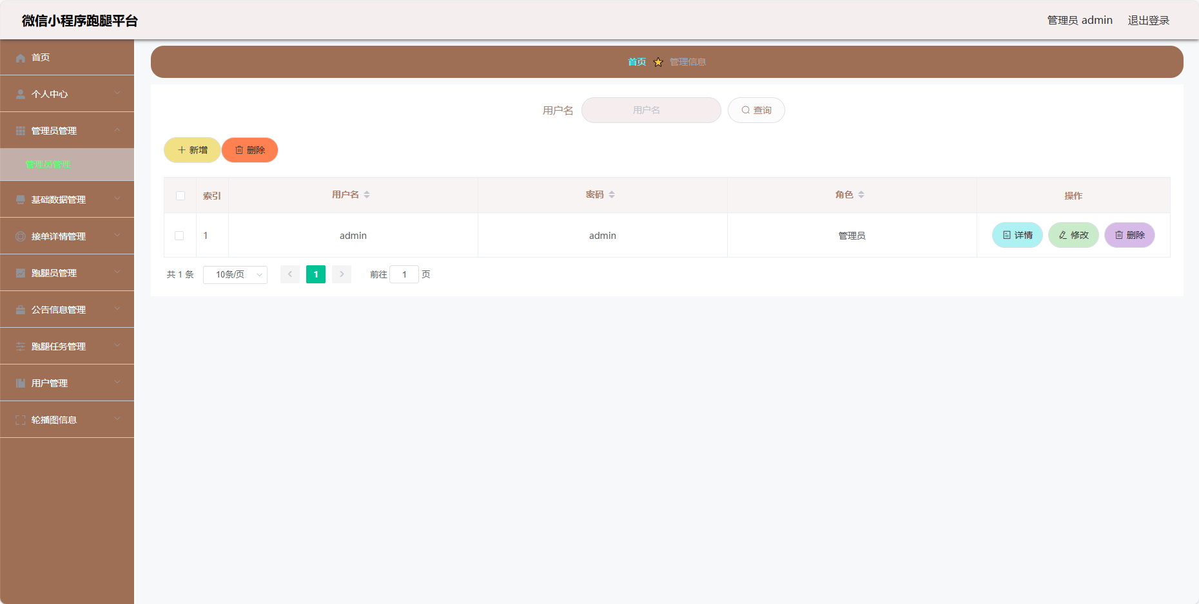Screen dimensions: 1199x604
Task: Sort by 密码 using the column sort arrows
Action: click(x=612, y=194)
